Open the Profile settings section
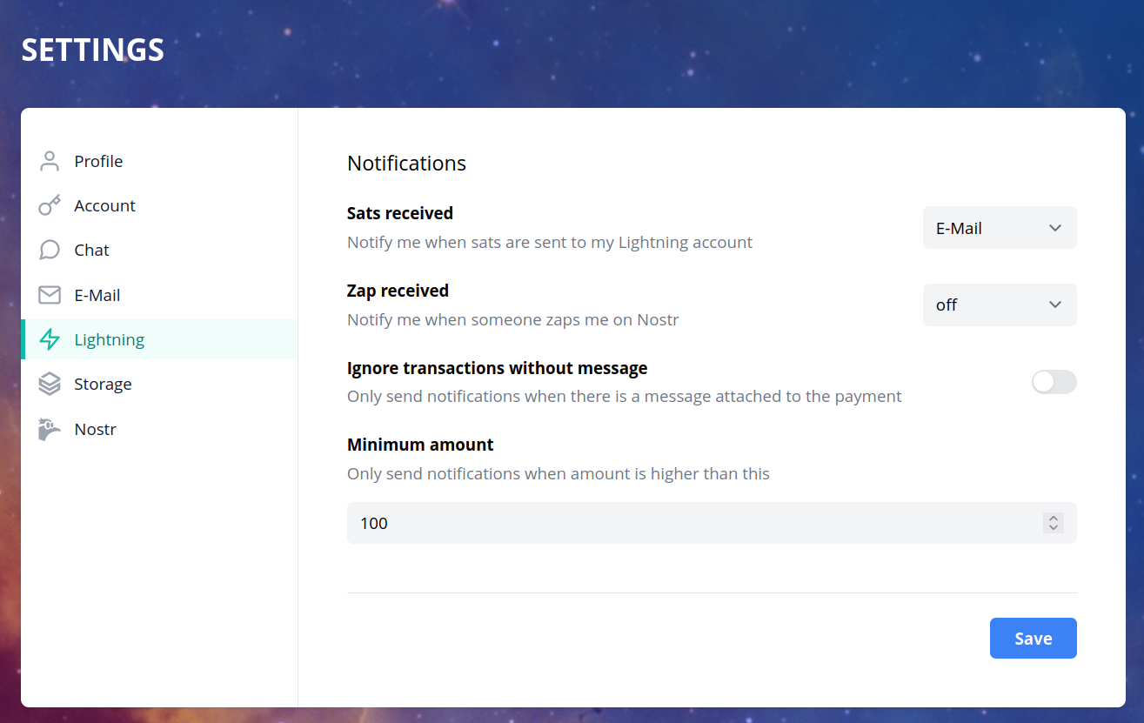This screenshot has width=1144, height=723. pyautogui.click(x=98, y=161)
